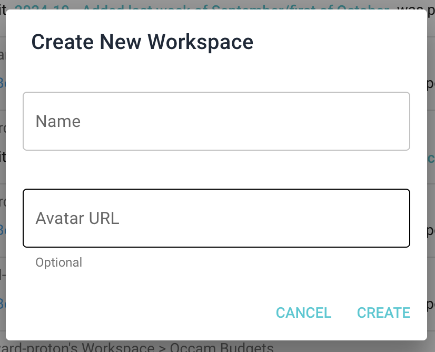Click the teal link fragment at right edge
The height and width of the screenshot is (352, 435).
(430, 158)
